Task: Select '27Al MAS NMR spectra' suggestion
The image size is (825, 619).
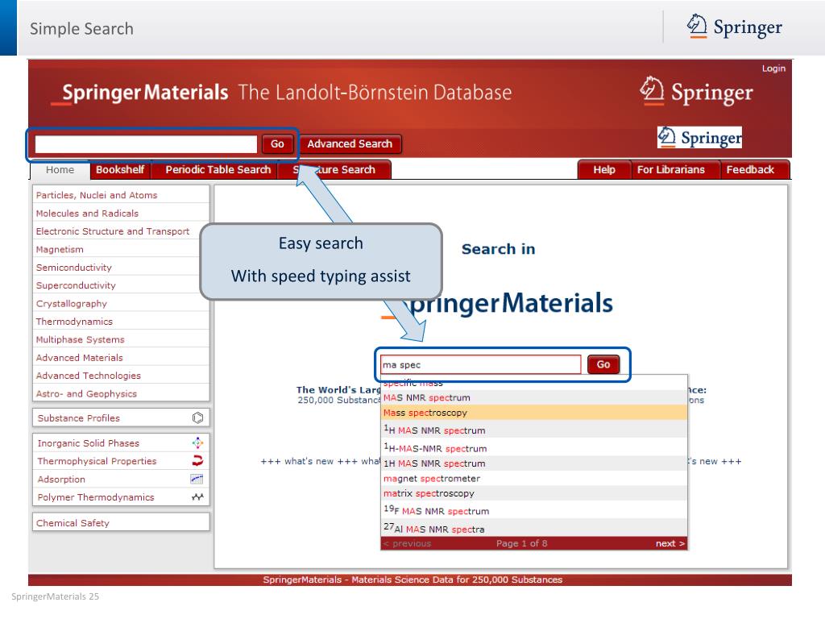Action: click(534, 528)
